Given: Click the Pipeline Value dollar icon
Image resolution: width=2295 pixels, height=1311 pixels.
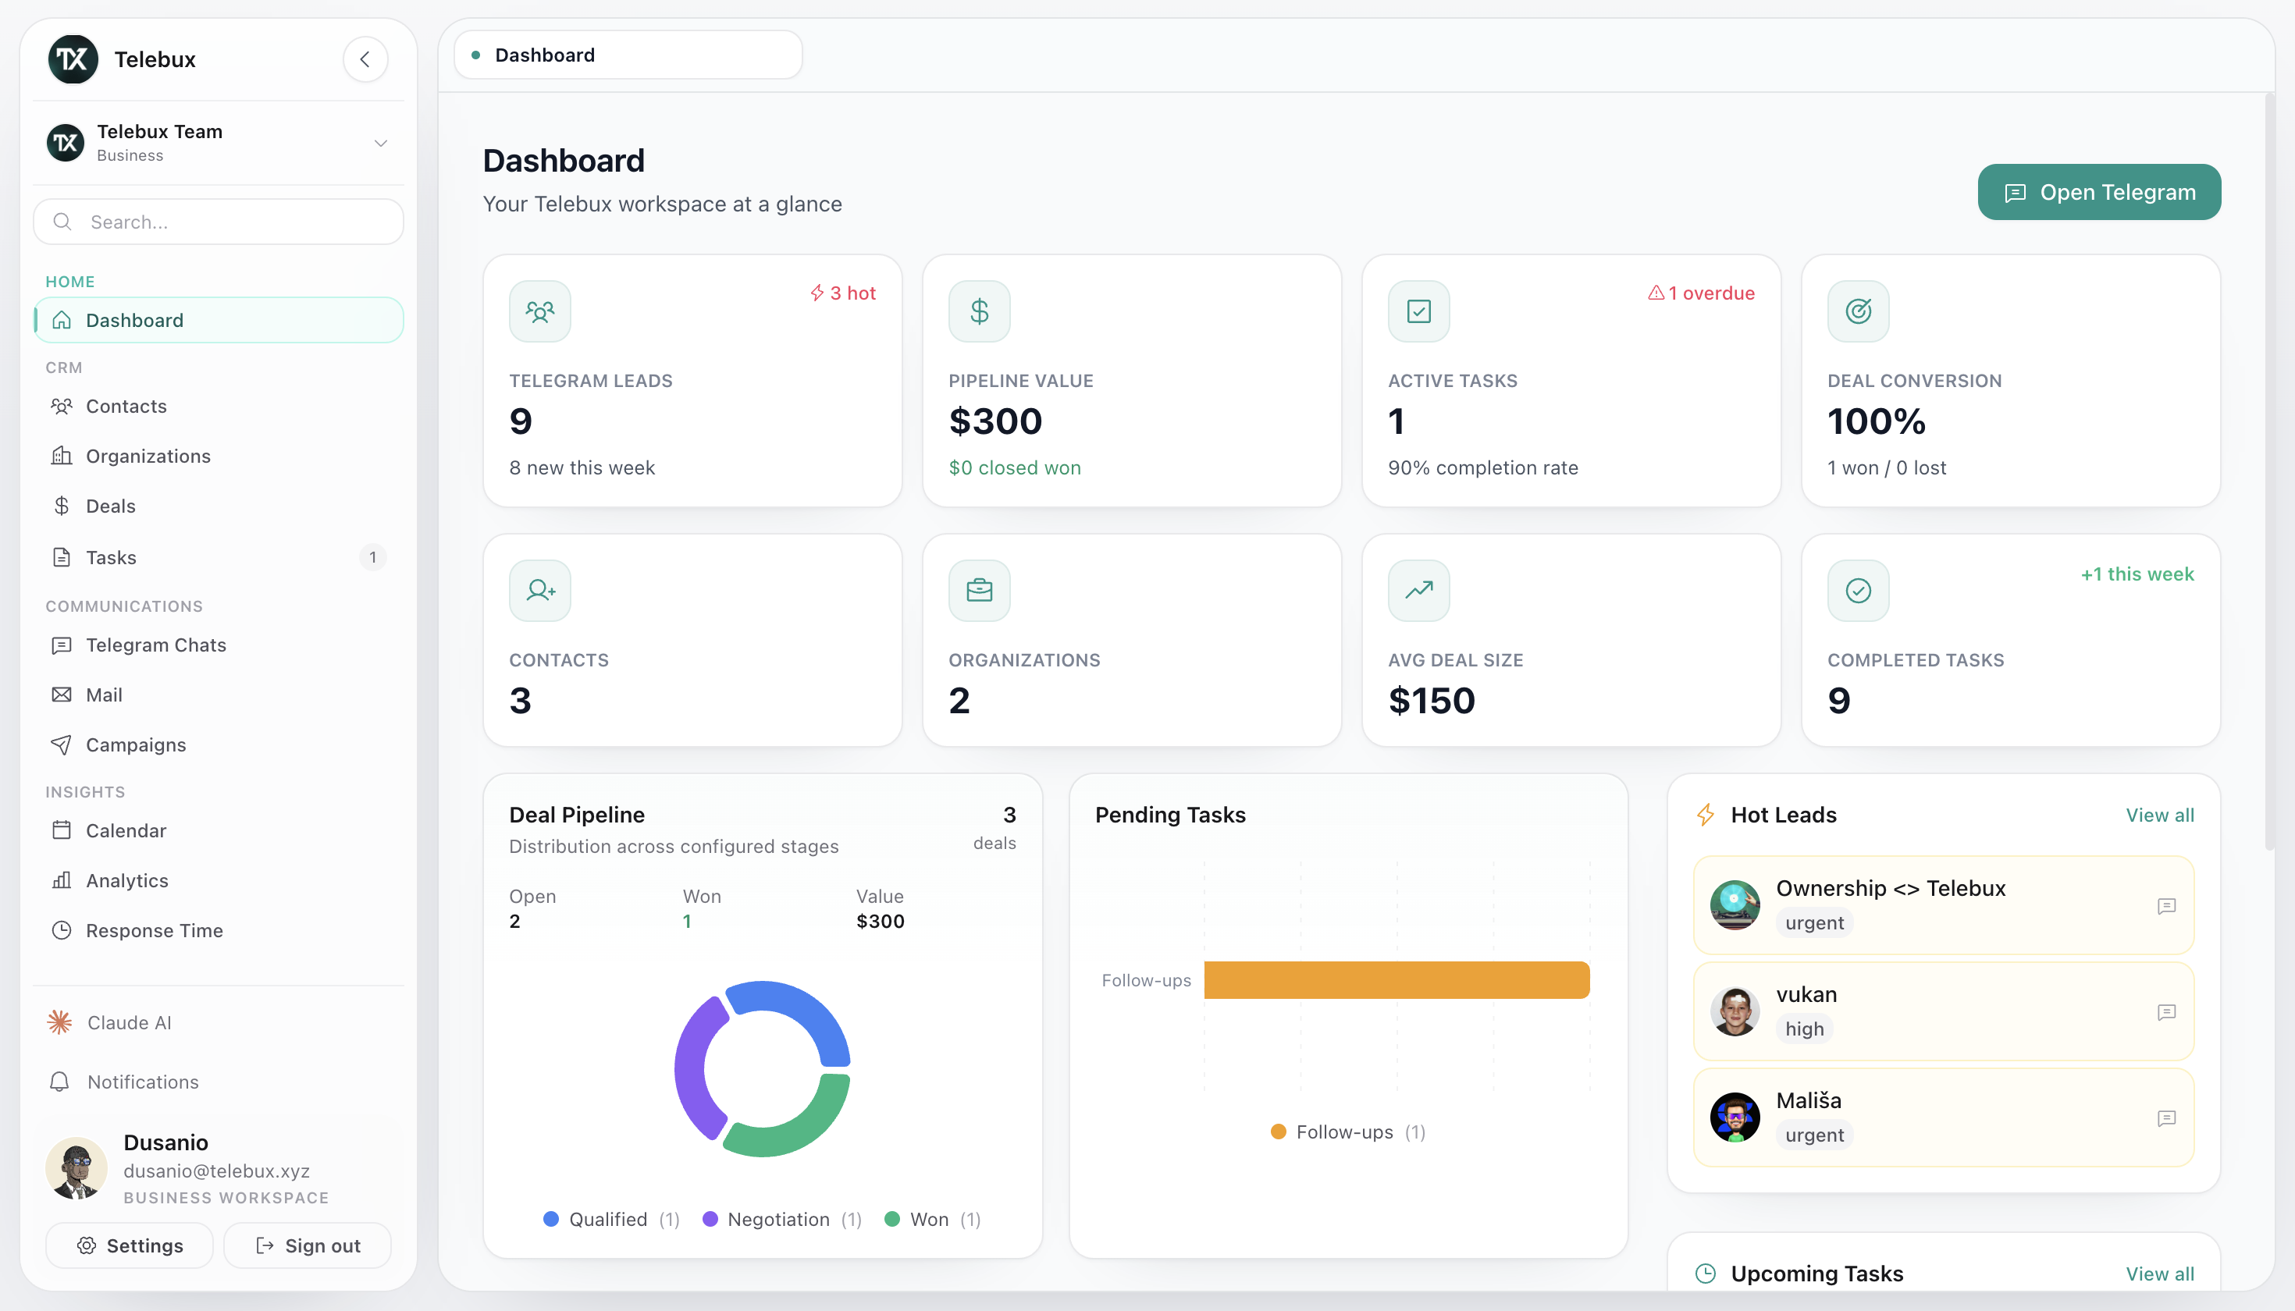Looking at the screenshot, I should click(x=980, y=311).
